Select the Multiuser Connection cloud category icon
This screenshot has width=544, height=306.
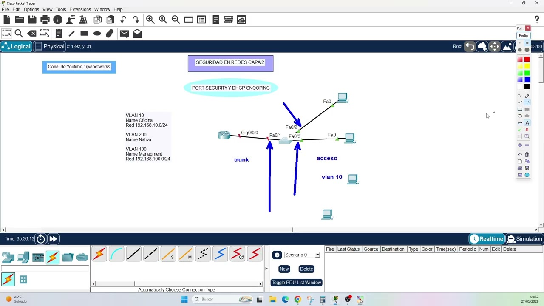pyautogui.click(x=82, y=257)
